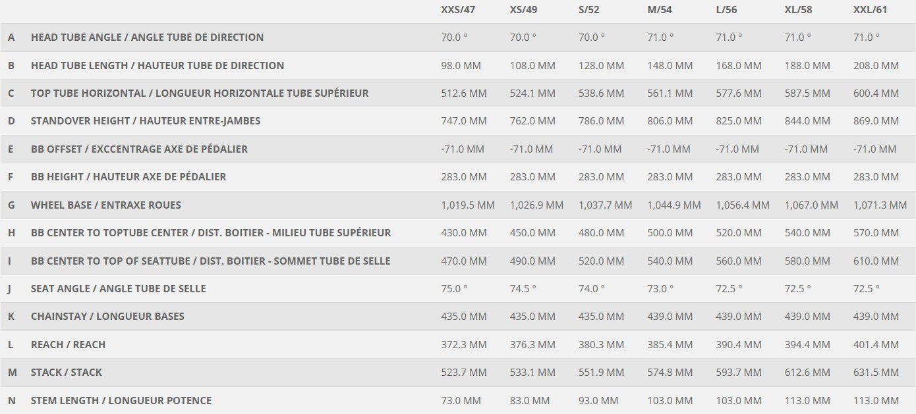Click the Top Tube Horizontal row label
This screenshot has height=414, width=916.
click(x=200, y=93)
